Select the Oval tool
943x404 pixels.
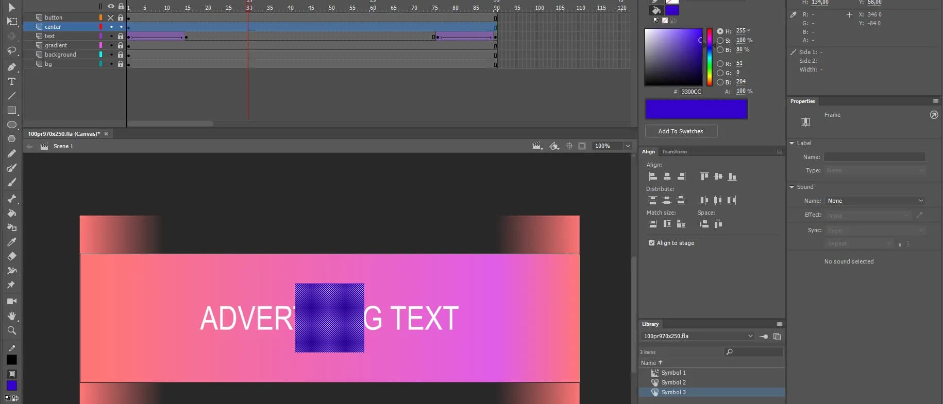point(12,125)
